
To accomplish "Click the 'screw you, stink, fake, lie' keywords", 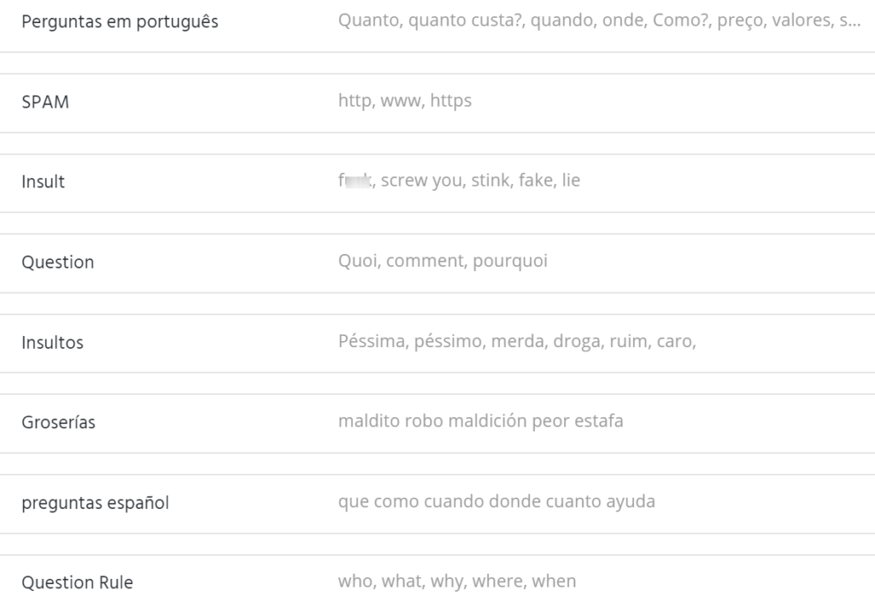I will coord(480,180).
